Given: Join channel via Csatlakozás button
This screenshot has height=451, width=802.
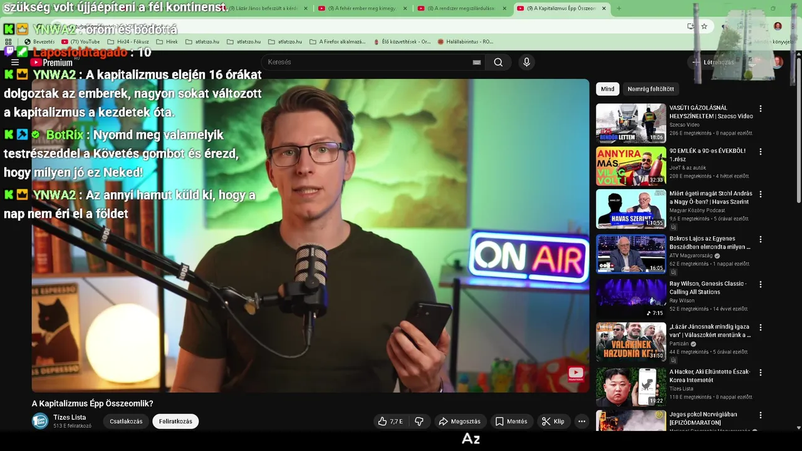Looking at the screenshot, I should pyautogui.click(x=126, y=422).
